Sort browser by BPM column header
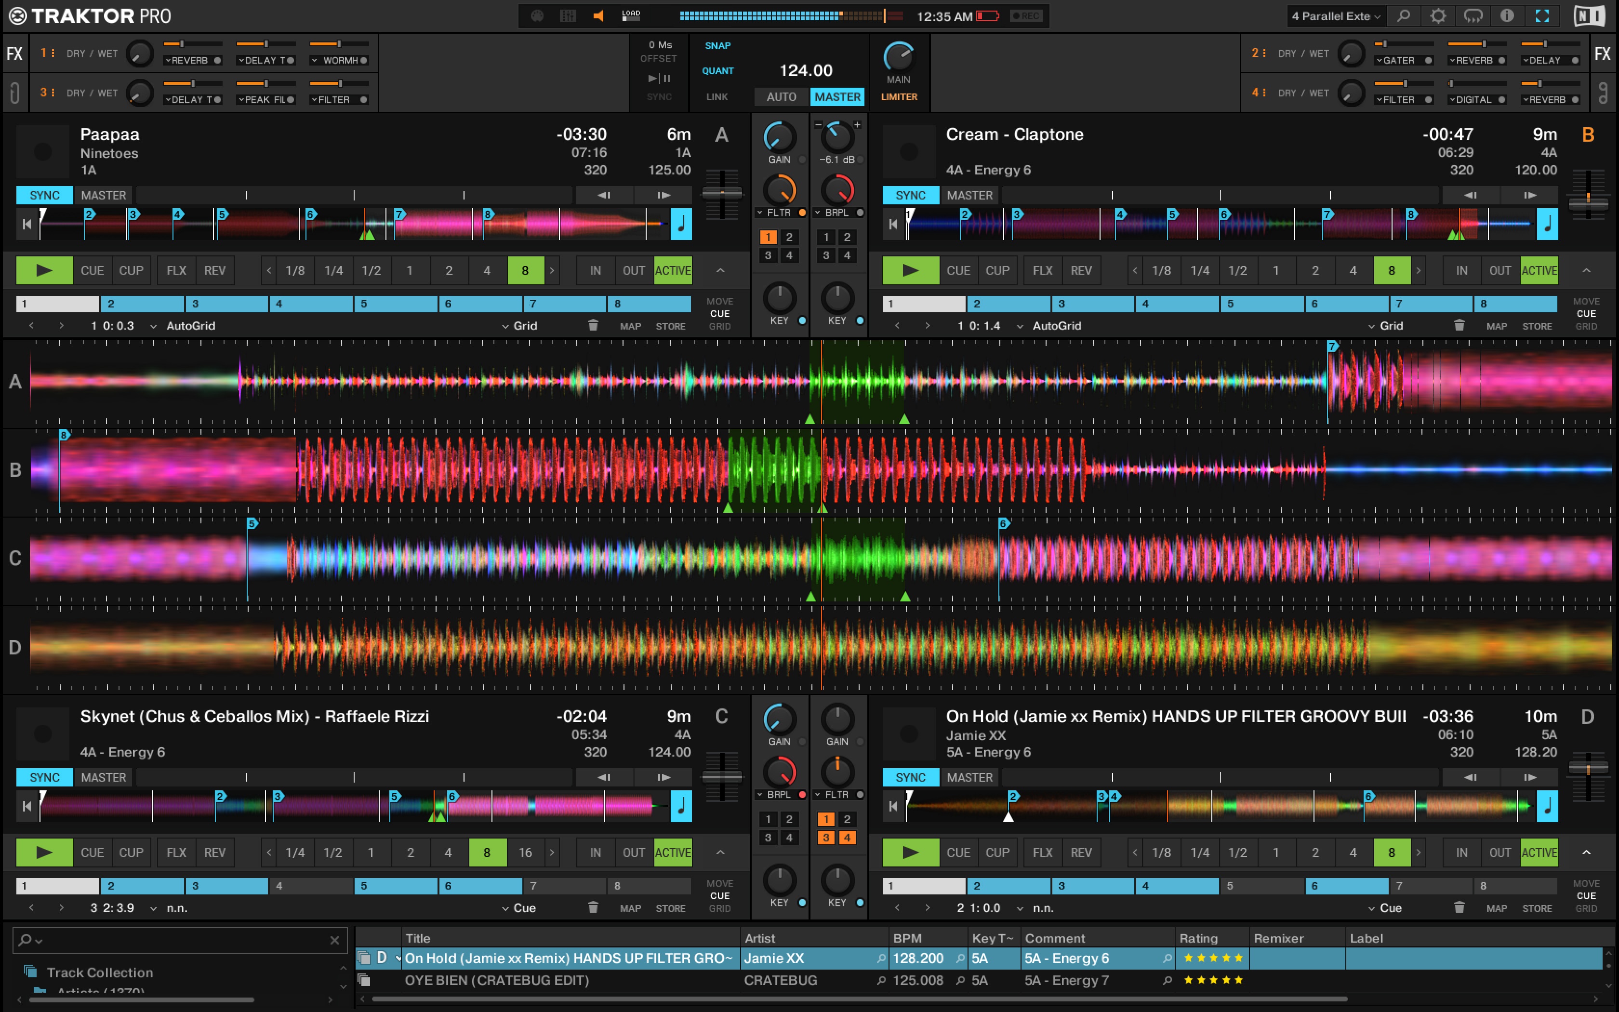Screen dimensions: 1619x1012 pyautogui.click(x=927, y=938)
